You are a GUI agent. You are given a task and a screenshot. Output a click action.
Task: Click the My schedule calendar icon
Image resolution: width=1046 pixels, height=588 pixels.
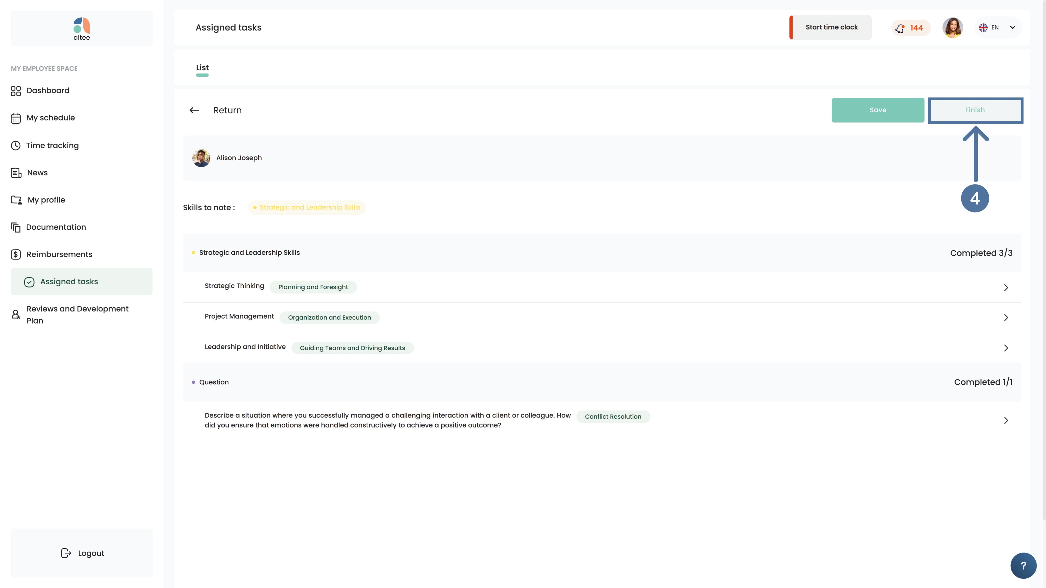[16, 118]
